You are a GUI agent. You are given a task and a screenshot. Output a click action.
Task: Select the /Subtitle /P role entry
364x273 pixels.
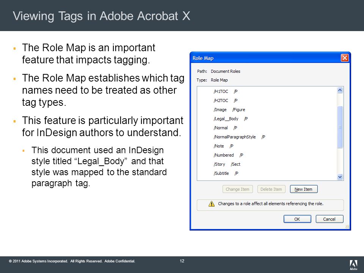pyautogui.click(x=226, y=173)
